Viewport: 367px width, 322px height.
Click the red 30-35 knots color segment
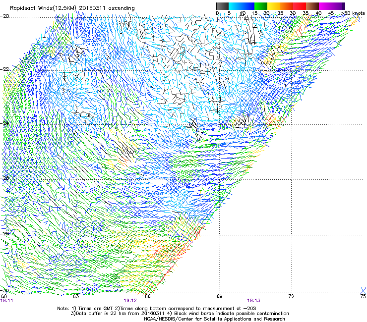[300, 6]
